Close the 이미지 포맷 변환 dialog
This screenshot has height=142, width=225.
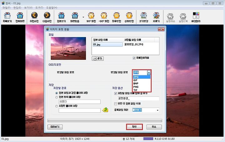pos(161,29)
